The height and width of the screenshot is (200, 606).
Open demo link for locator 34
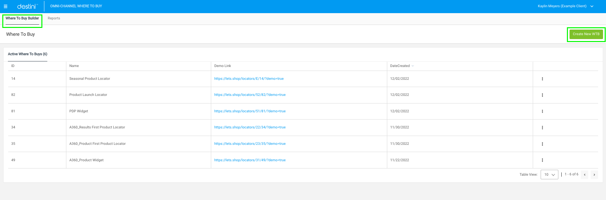pyautogui.click(x=250, y=127)
